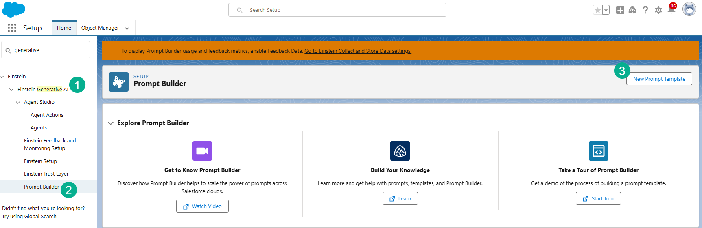Switch to the Home tab
Screen dimensions: 702x228
pyautogui.click(x=64, y=28)
